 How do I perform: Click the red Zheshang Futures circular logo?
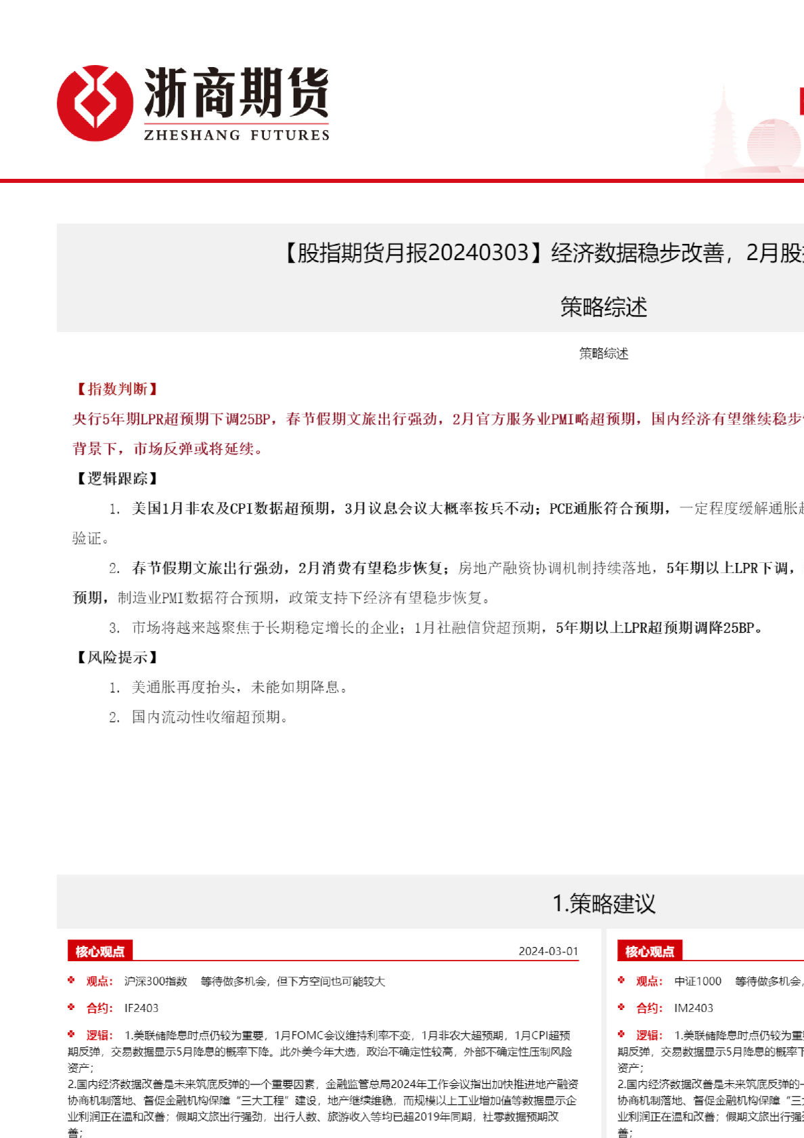95,103
